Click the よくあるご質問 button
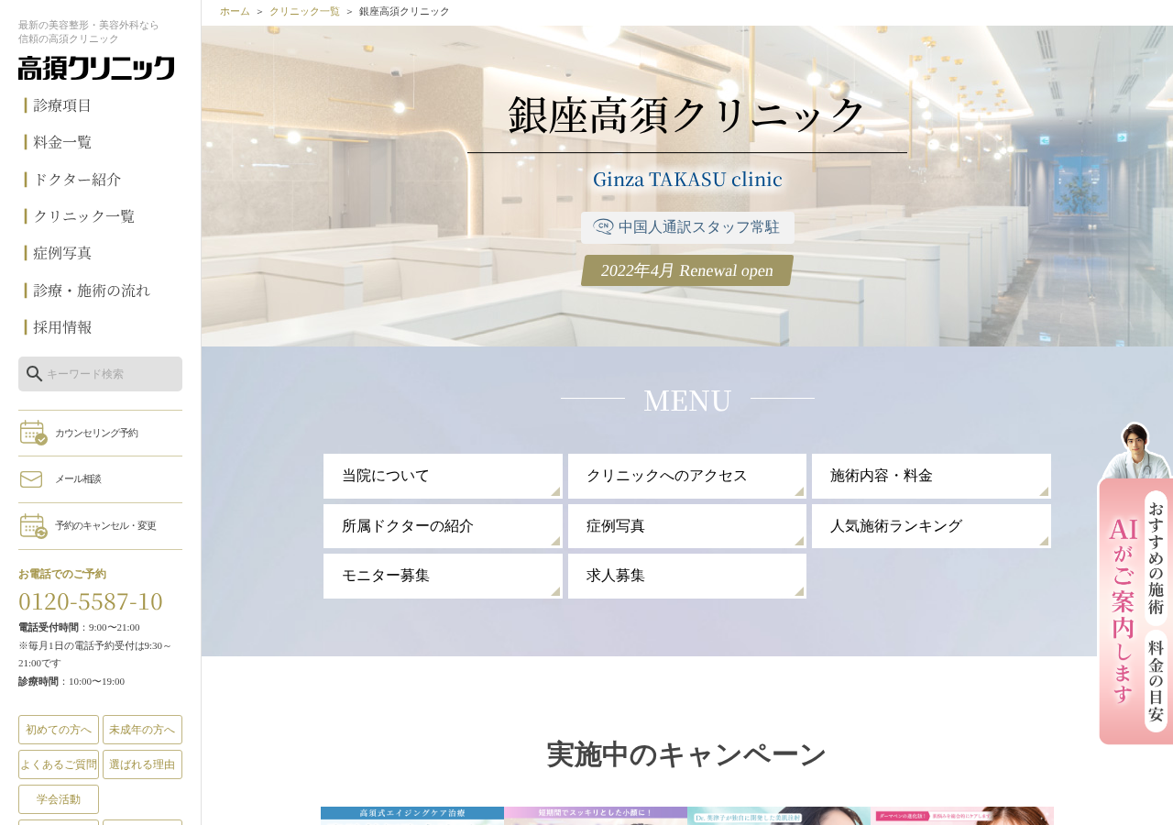Image resolution: width=1173 pixels, height=825 pixels. [x=59, y=764]
